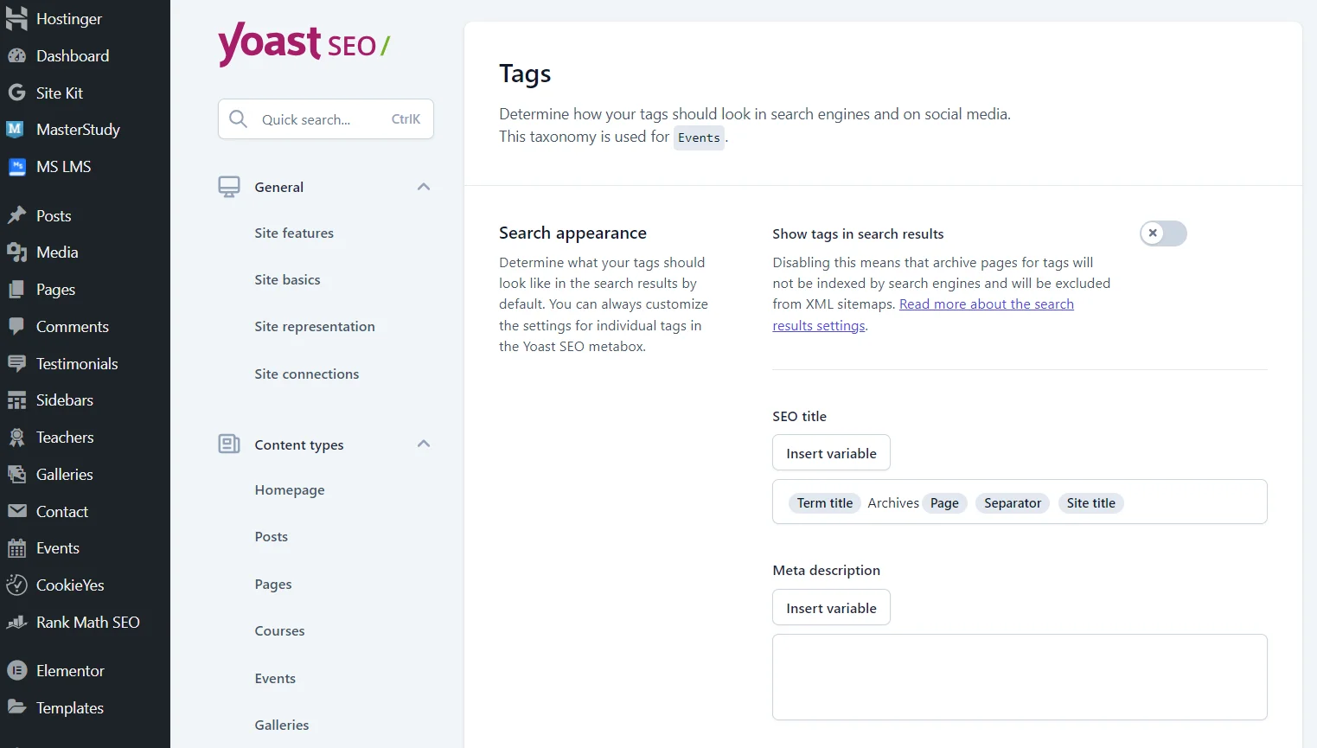Image resolution: width=1317 pixels, height=748 pixels.
Task: Open Rank Math SEO menu item
Action: (88, 622)
